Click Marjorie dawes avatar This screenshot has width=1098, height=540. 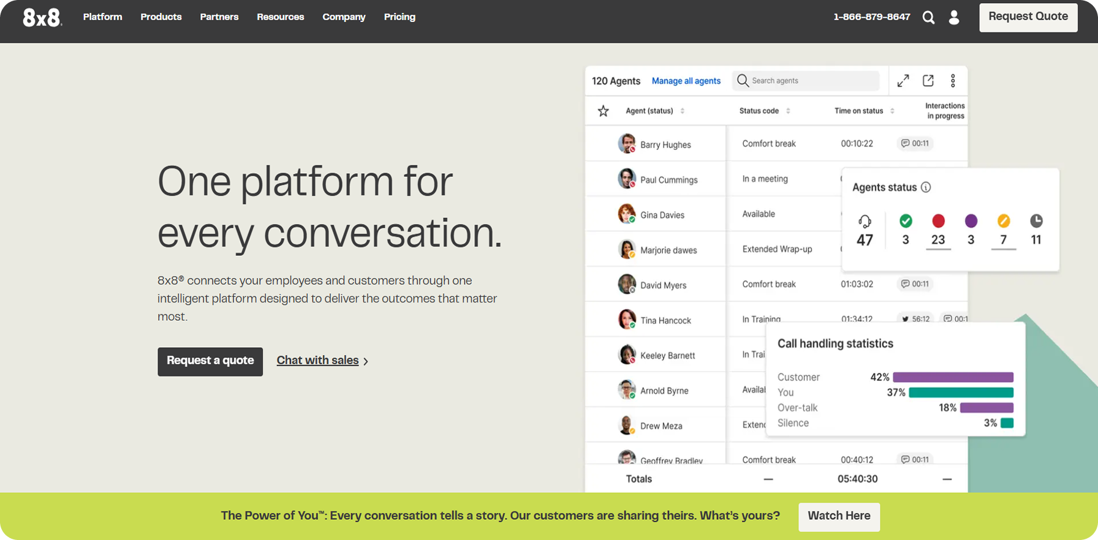627,249
